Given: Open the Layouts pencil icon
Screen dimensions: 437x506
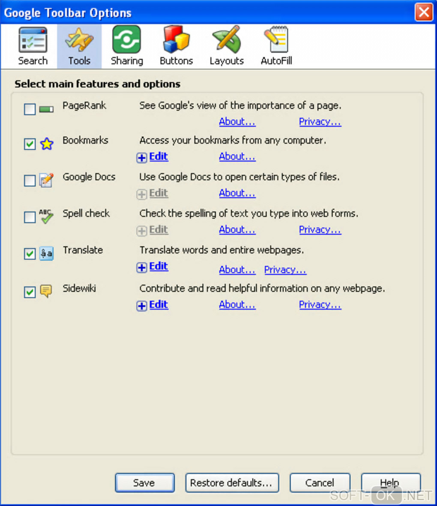Looking at the screenshot, I should pyautogui.click(x=227, y=39).
